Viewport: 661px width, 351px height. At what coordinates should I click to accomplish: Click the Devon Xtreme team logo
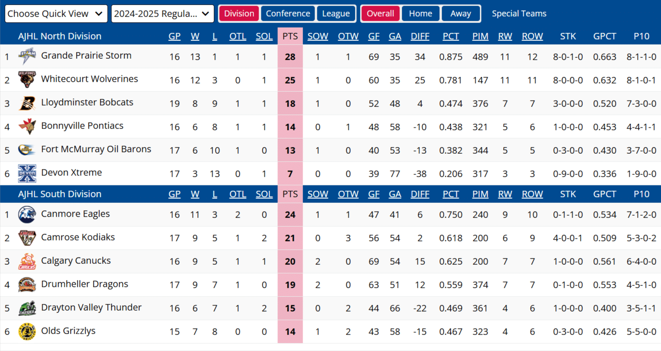point(27,173)
